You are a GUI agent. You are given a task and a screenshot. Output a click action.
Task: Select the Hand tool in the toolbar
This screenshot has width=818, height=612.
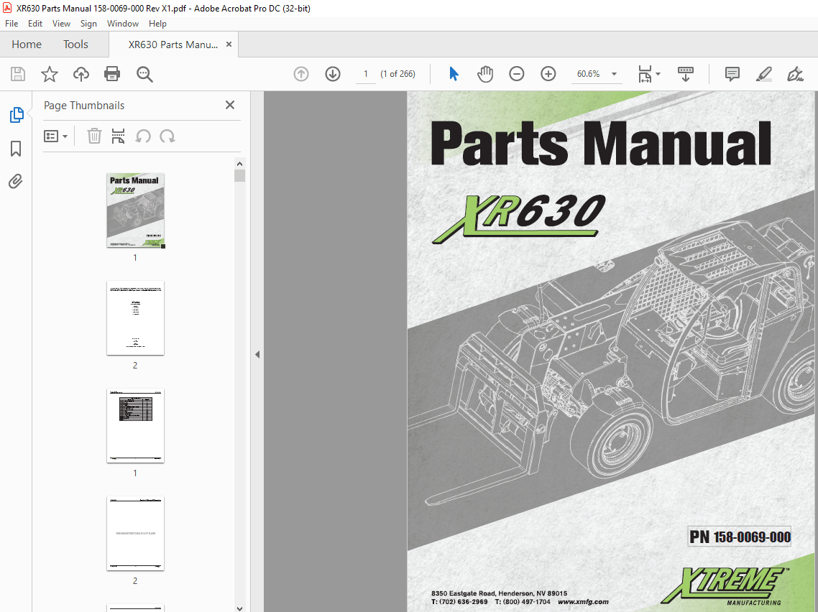(x=485, y=73)
